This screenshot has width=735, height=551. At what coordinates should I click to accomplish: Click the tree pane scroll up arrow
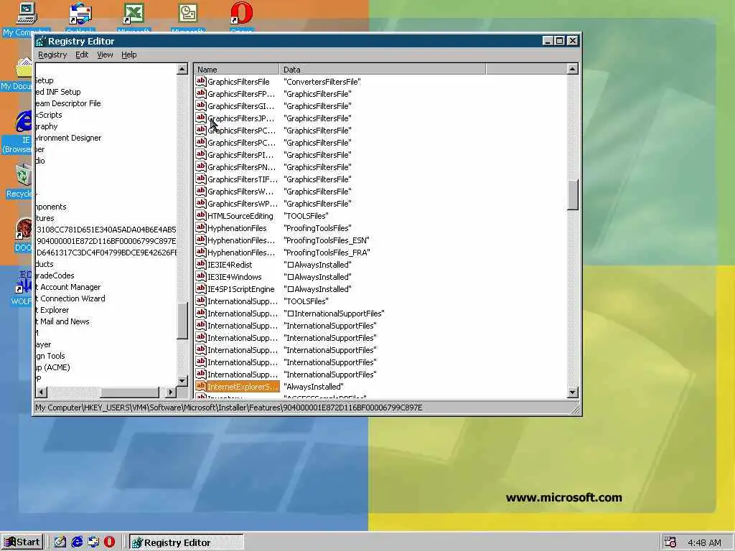pos(182,70)
